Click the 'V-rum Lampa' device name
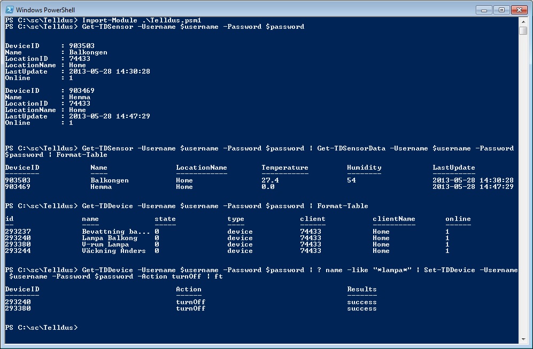533x349 pixels. (105, 244)
